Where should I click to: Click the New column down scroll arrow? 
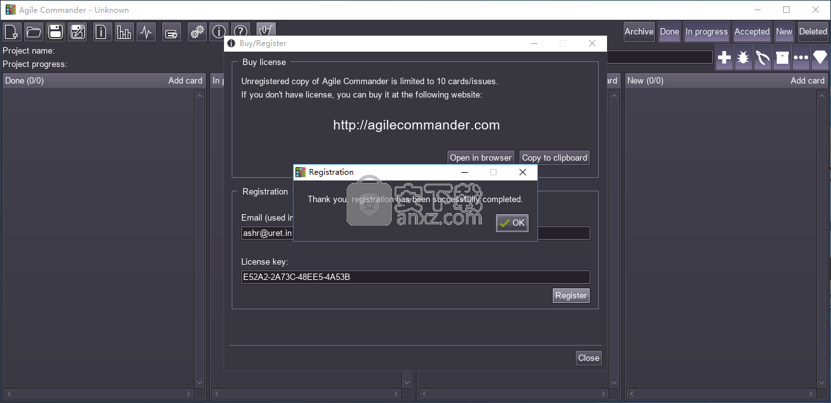pos(821,383)
